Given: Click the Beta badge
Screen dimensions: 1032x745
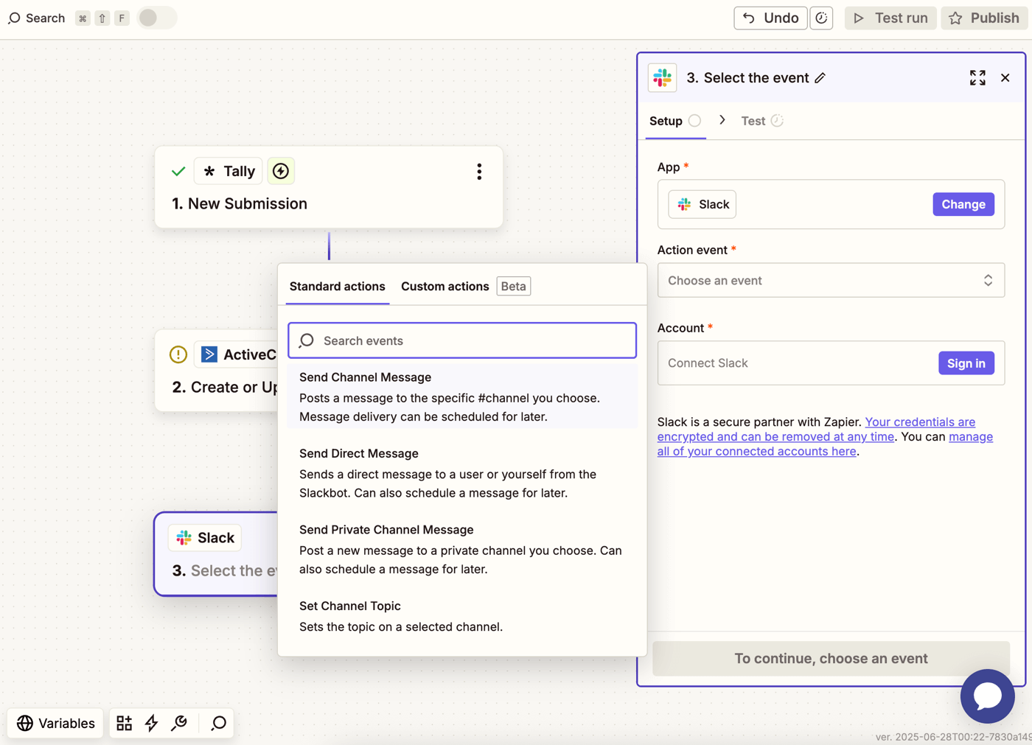Looking at the screenshot, I should 514,286.
